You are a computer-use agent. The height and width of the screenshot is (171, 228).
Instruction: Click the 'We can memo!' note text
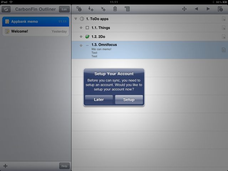(101, 49)
